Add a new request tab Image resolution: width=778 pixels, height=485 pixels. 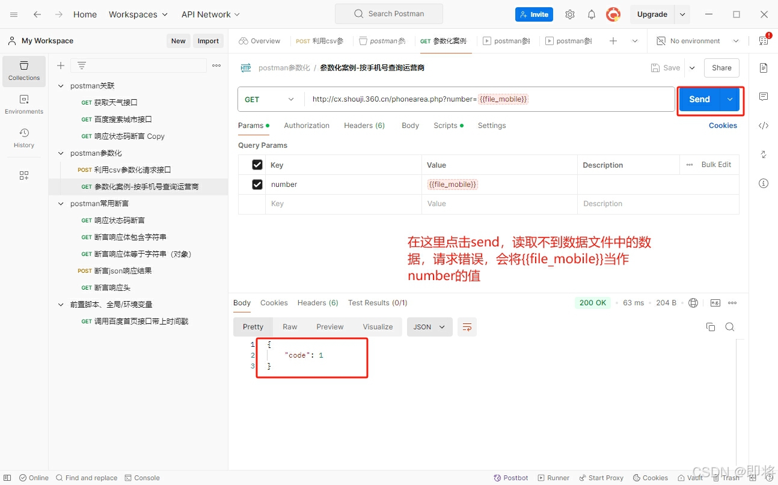coord(613,41)
